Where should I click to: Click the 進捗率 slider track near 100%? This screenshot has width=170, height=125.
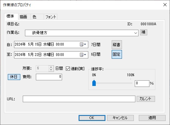point(130,83)
